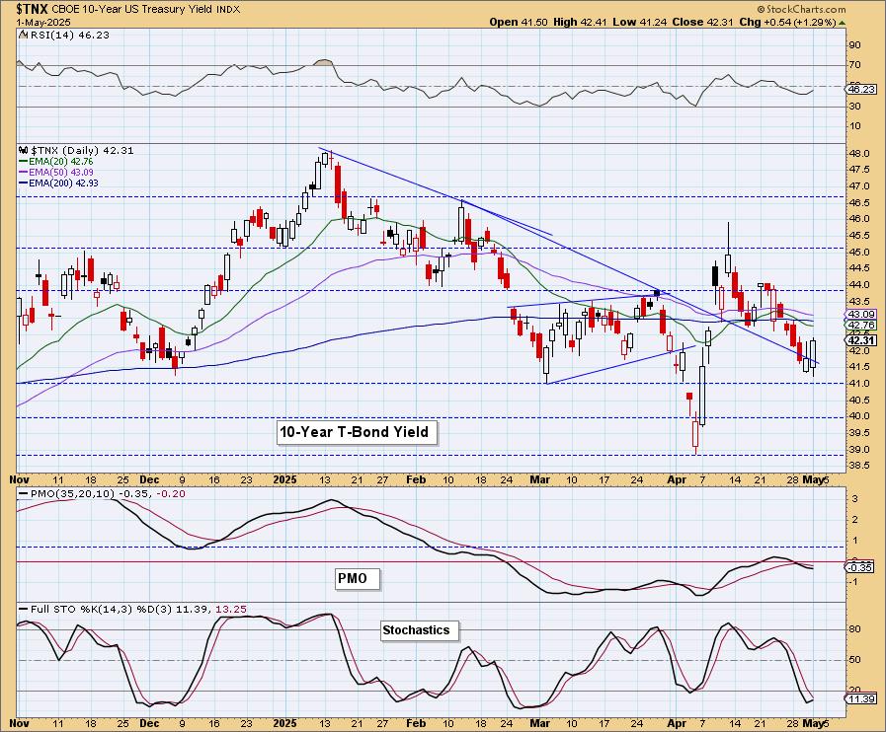Click the 30 label on RSI axis

(x=855, y=107)
